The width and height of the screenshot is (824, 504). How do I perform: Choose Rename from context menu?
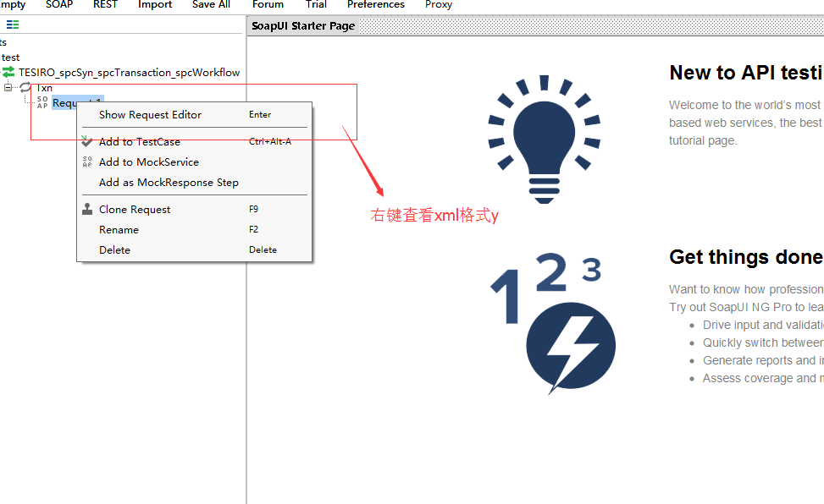195,230
